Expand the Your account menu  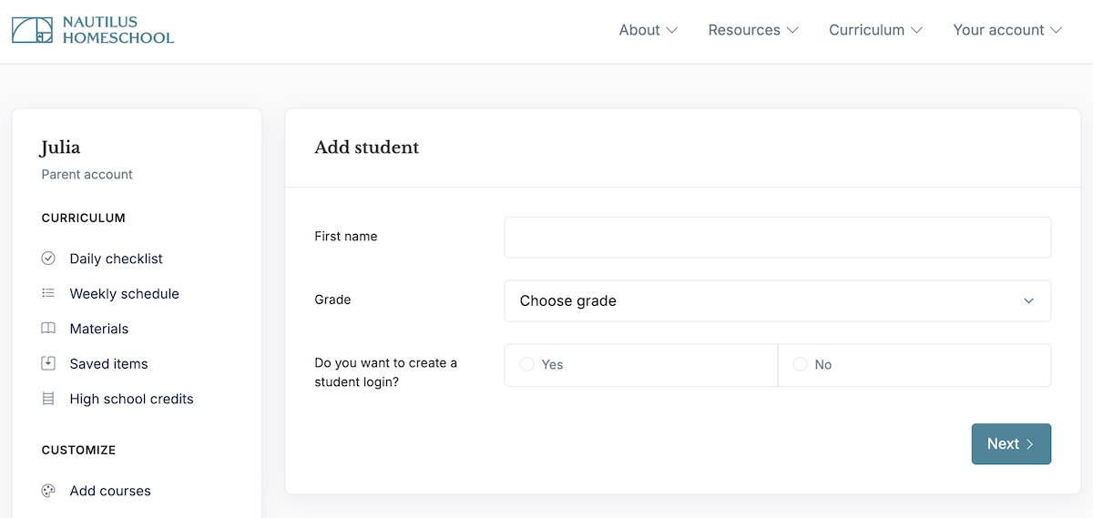click(1007, 30)
